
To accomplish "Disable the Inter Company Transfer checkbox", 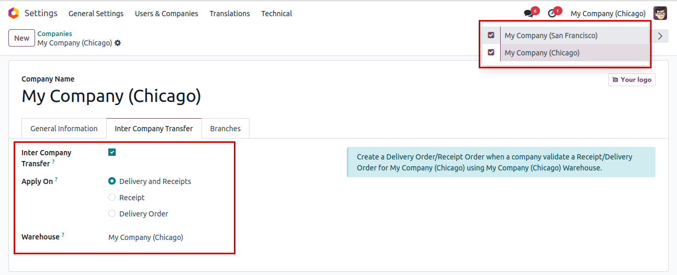I will pos(112,152).
